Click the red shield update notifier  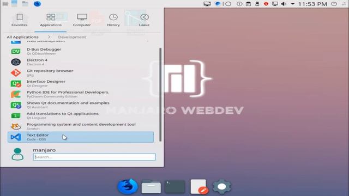[266, 4]
